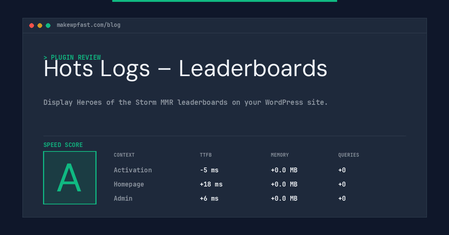Select the '> PLUGIN REVIEW' label
Image resolution: width=449 pixels, height=235 pixels.
pos(72,57)
